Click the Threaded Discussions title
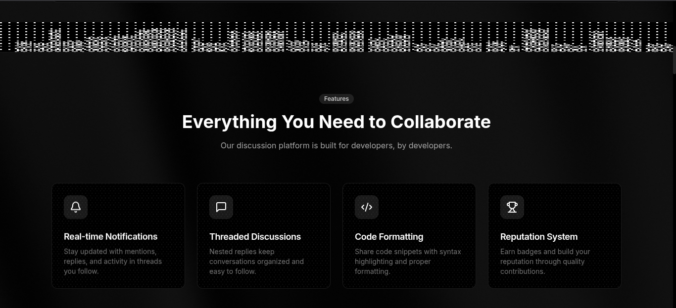 [x=255, y=237]
